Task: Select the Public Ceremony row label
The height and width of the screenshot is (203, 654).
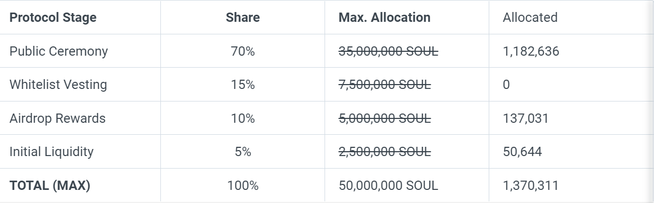Action: [x=59, y=51]
